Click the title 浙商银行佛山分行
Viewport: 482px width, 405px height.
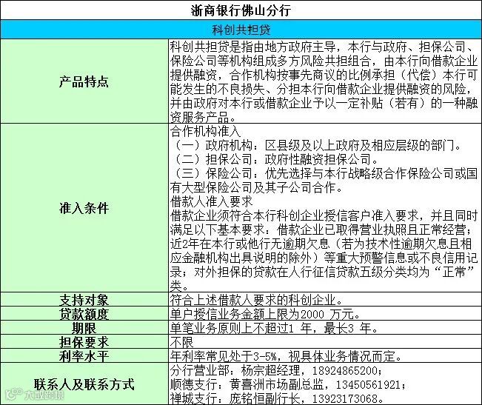click(x=241, y=10)
